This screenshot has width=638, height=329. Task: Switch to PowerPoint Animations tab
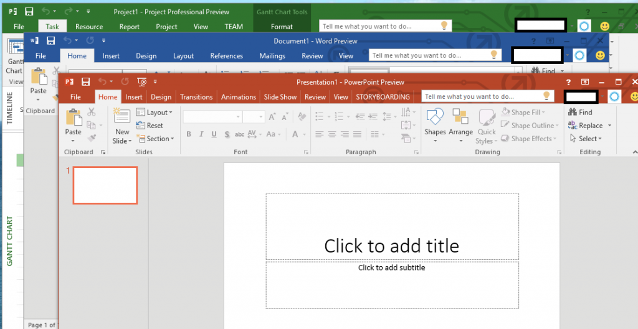pos(239,96)
